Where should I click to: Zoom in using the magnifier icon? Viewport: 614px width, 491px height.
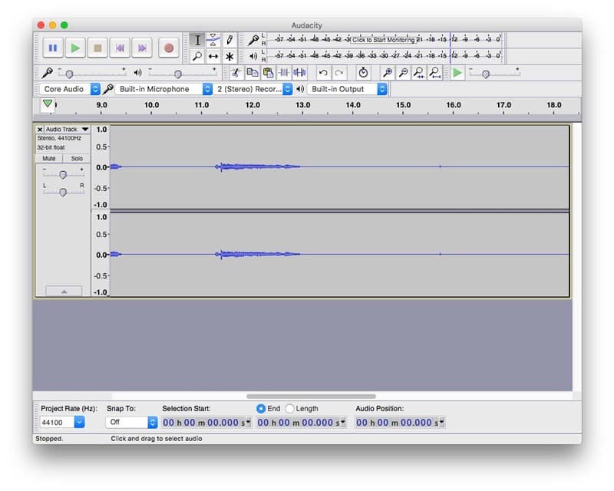click(388, 72)
